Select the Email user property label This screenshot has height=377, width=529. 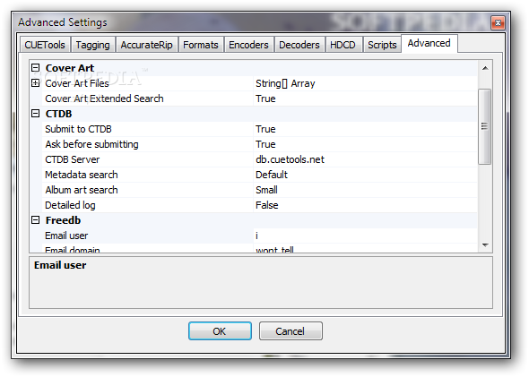click(x=66, y=236)
